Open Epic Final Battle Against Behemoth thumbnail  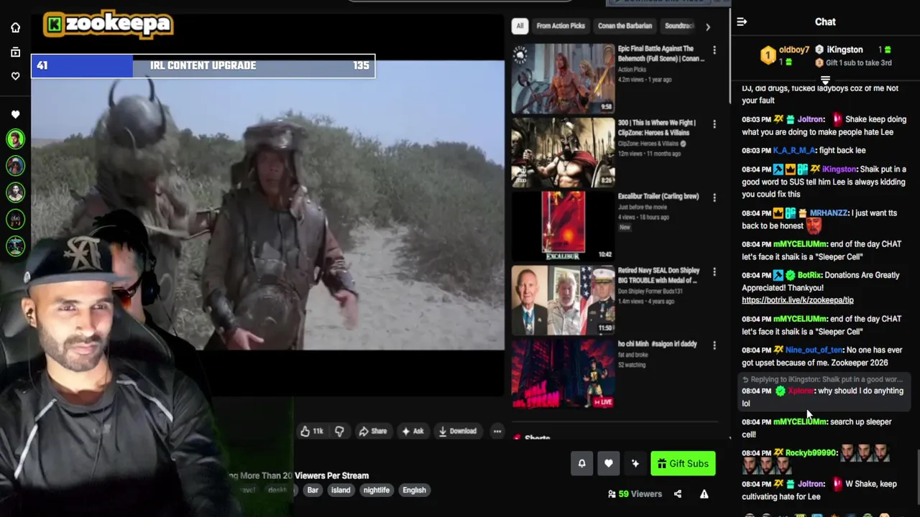tap(563, 78)
